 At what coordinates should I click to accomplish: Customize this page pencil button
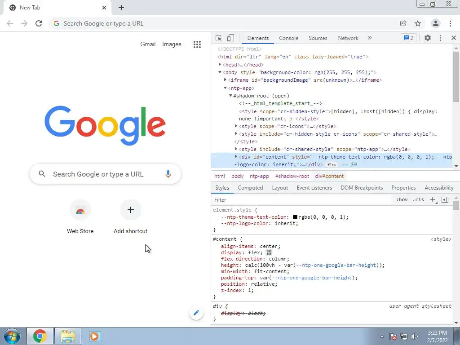(196, 313)
